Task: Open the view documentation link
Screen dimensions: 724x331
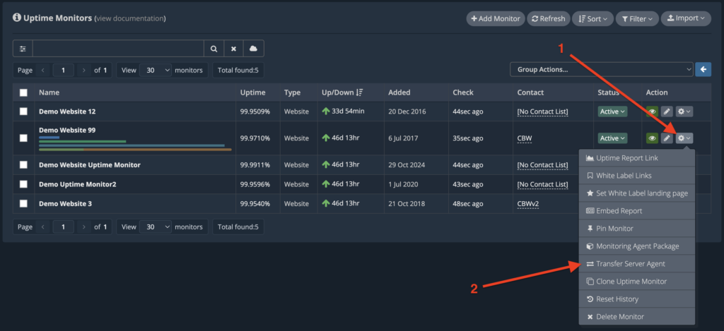Action: point(130,19)
